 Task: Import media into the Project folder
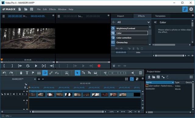click(x=149, y=77)
